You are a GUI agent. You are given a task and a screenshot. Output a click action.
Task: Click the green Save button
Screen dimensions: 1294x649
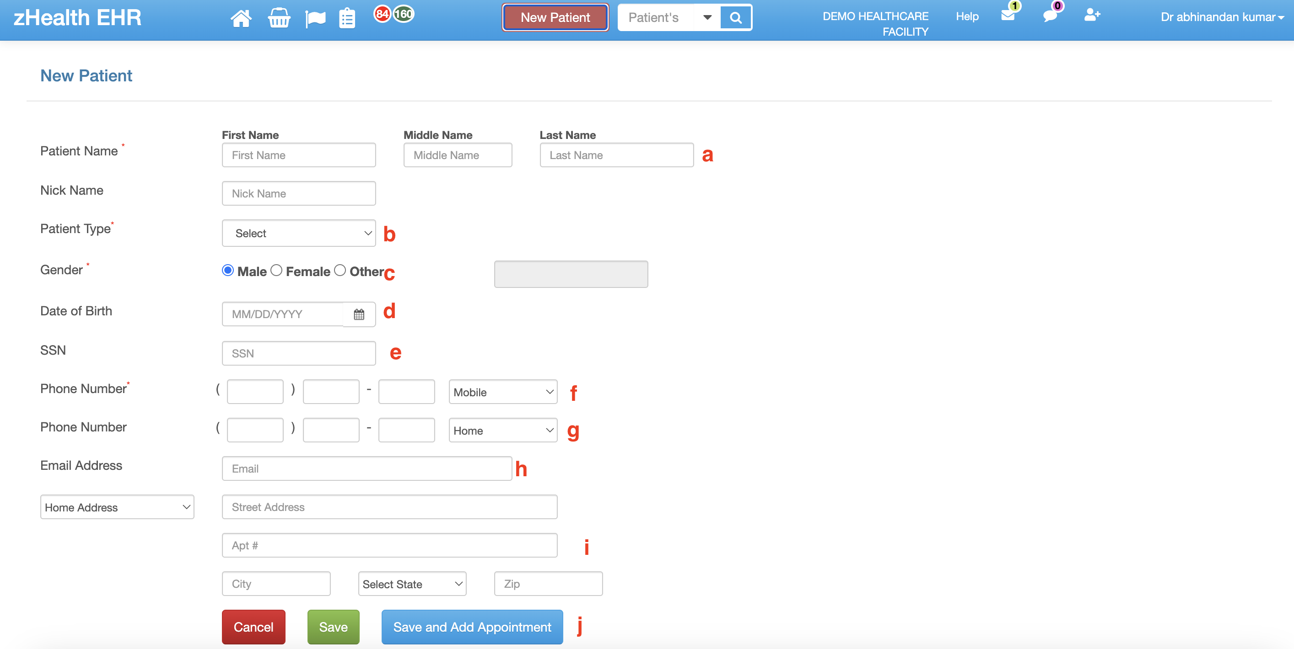coord(333,626)
